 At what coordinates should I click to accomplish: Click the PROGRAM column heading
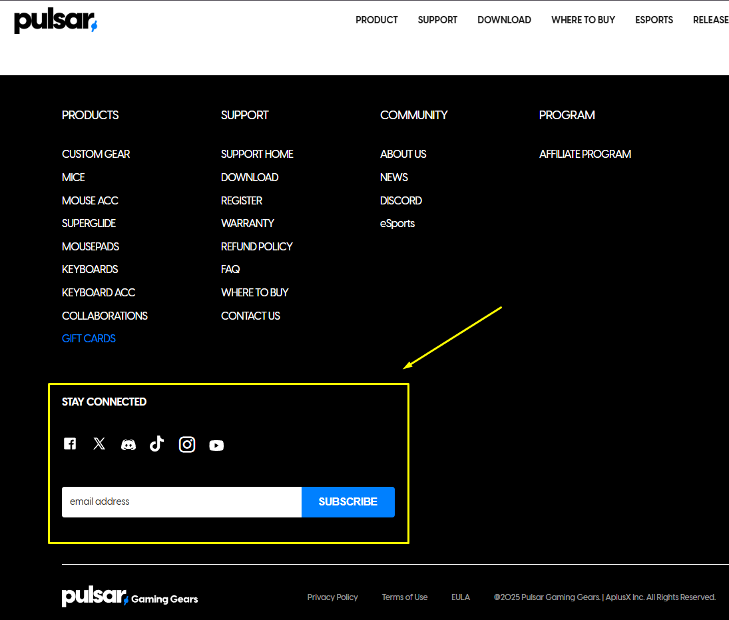point(567,115)
